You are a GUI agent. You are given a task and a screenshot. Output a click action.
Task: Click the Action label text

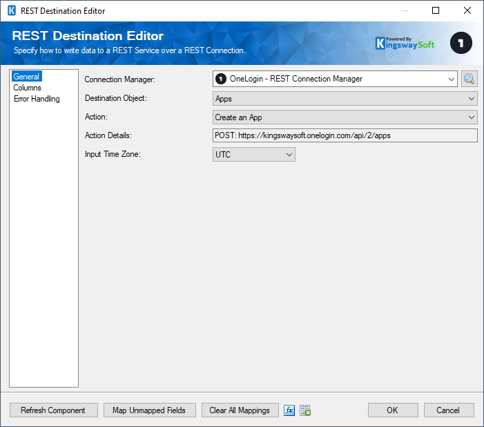pyautogui.click(x=96, y=117)
